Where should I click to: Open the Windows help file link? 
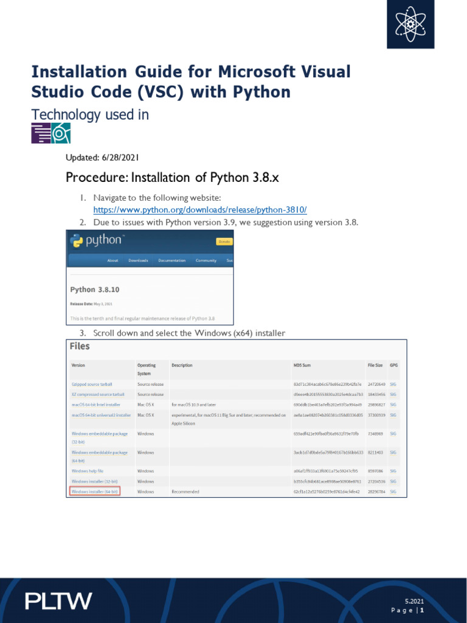click(88, 471)
